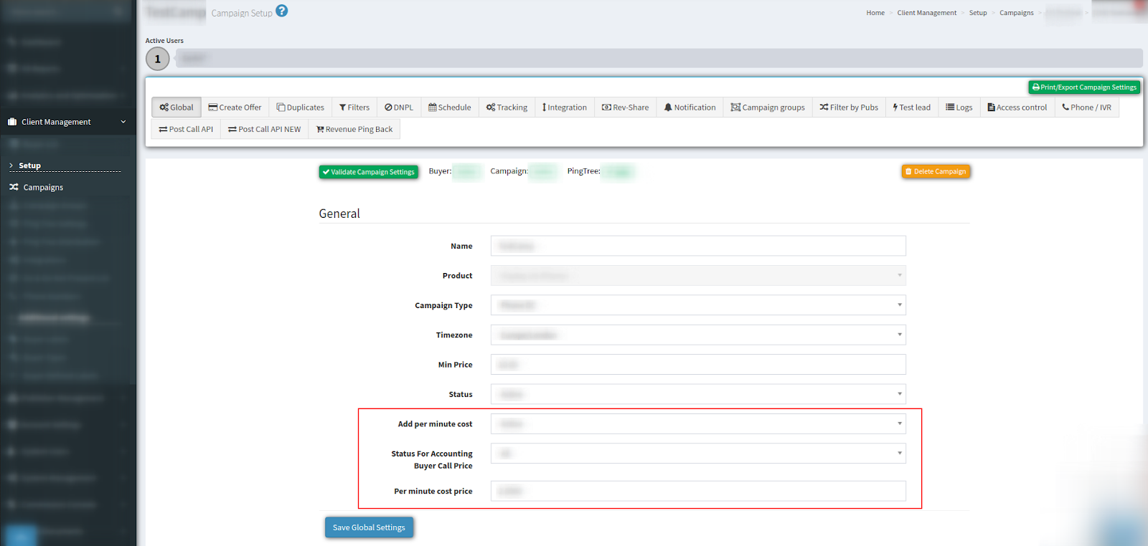Open the Phone / IVR tab with the phone icon

(x=1086, y=107)
